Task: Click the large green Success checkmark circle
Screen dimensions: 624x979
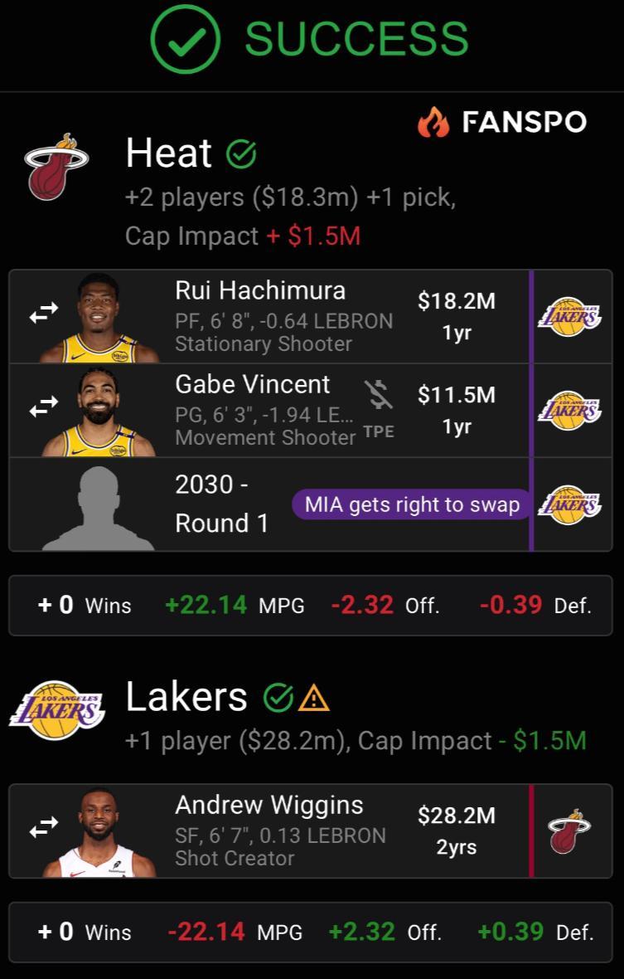Action: coord(185,39)
